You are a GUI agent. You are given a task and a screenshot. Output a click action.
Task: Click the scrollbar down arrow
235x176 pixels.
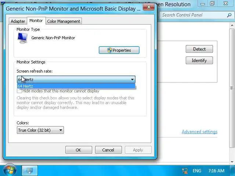pyautogui.click(x=232, y=162)
